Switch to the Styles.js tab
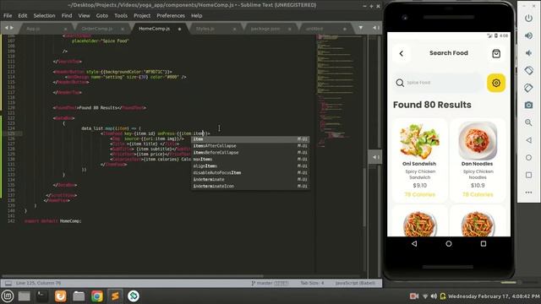Screen dimensions: 541x304 tap(205, 29)
